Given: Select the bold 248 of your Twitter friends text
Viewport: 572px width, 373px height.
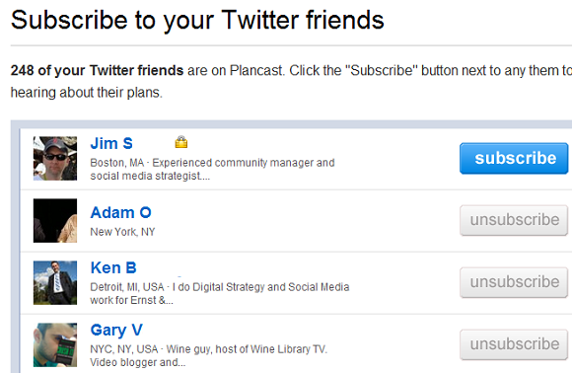Looking at the screenshot, I should pos(97,70).
